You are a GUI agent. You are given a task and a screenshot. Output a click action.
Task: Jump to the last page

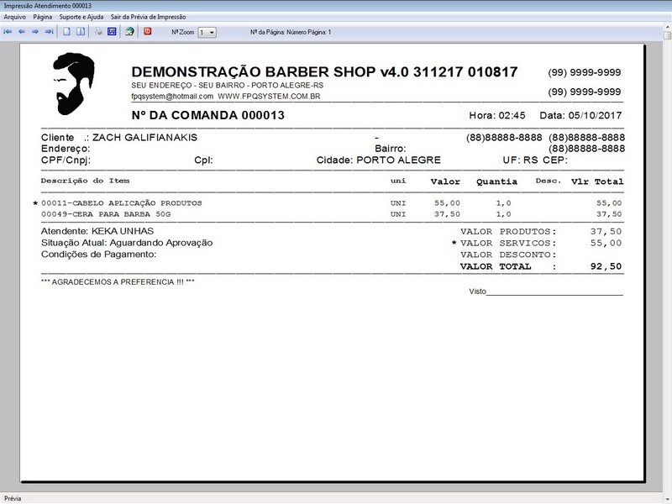pos(50,32)
